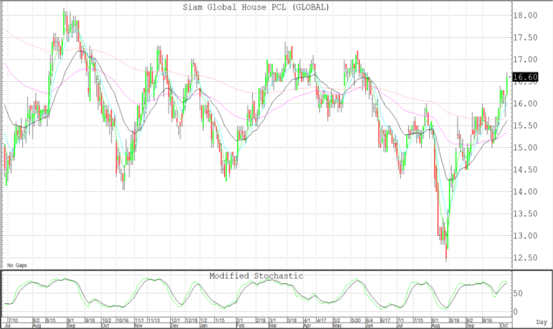Select the 13.50 price axis label

pos(525,214)
